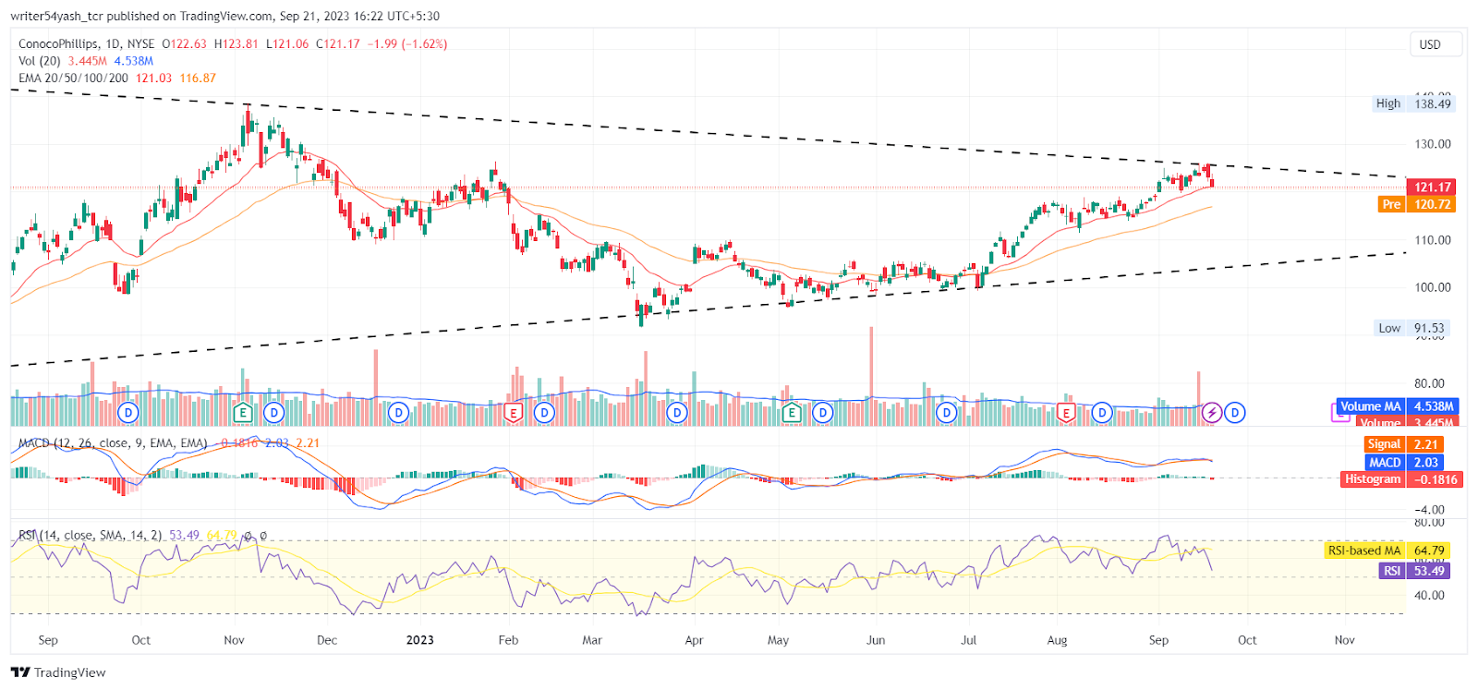Click the red Histogram -0.1816 label
This screenshot has height=690, width=1478.
pyautogui.click(x=1402, y=479)
